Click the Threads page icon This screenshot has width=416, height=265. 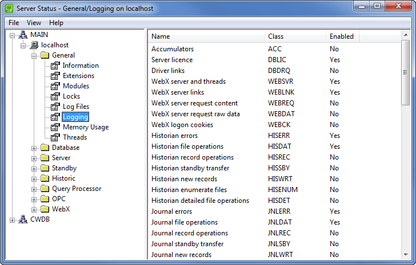[55, 137]
